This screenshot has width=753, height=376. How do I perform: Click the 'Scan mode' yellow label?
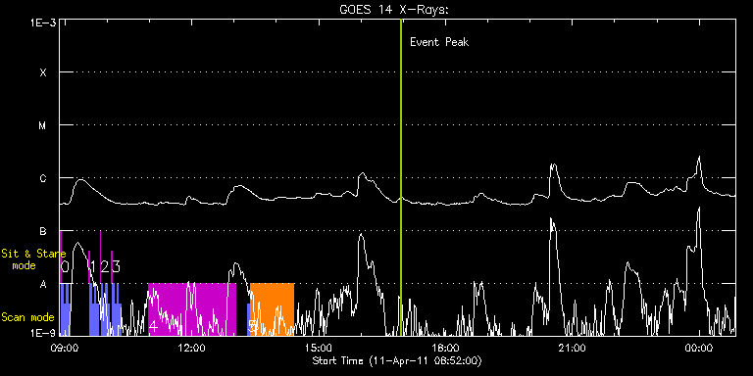pyautogui.click(x=27, y=317)
